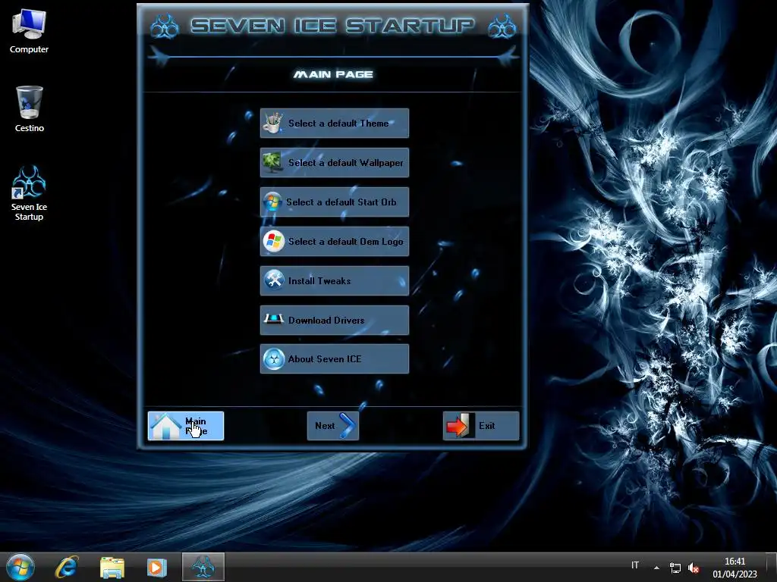Open Select a default Wallpaper option

pos(335,162)
